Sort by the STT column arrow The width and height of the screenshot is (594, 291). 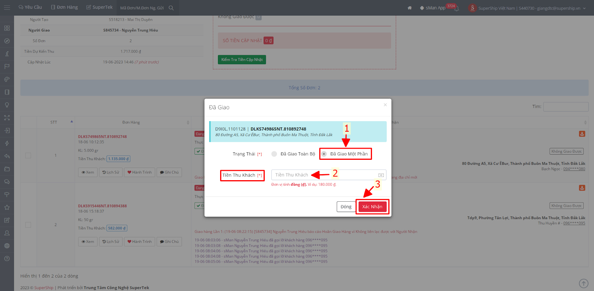pyautogui.click(x=72, y=122)
